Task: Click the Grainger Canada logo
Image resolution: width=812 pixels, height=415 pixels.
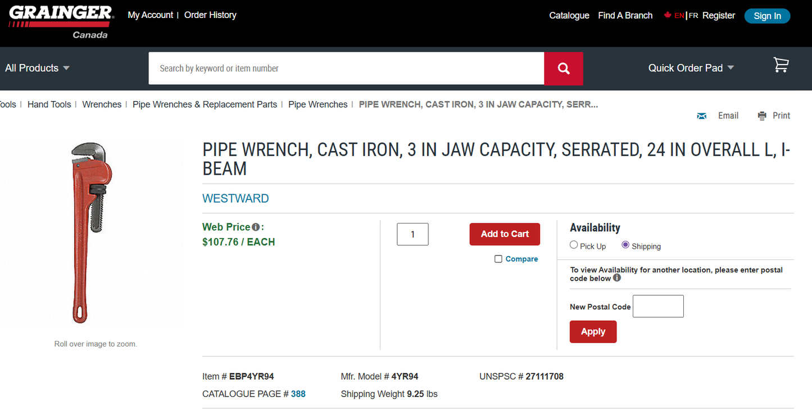Action: (61, 22)
